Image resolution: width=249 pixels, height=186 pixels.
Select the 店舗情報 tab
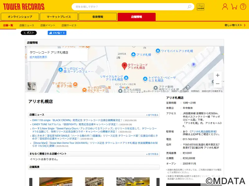click(137, 17)
